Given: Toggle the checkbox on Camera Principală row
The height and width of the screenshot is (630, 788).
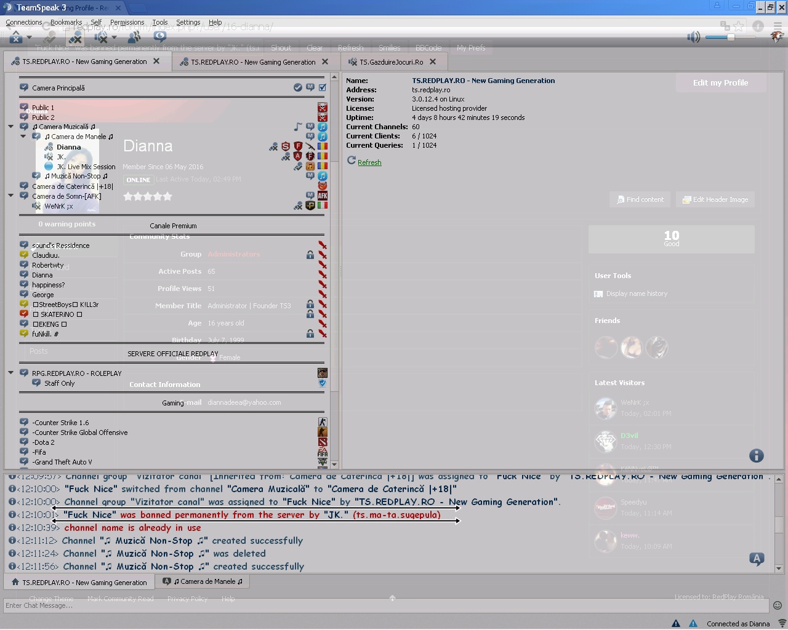Looking at the screenshot, I should pos(323,87).
